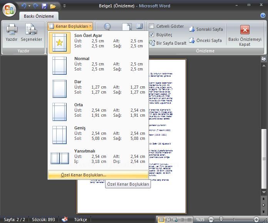Open Seçenekler print options

[31, 32]
